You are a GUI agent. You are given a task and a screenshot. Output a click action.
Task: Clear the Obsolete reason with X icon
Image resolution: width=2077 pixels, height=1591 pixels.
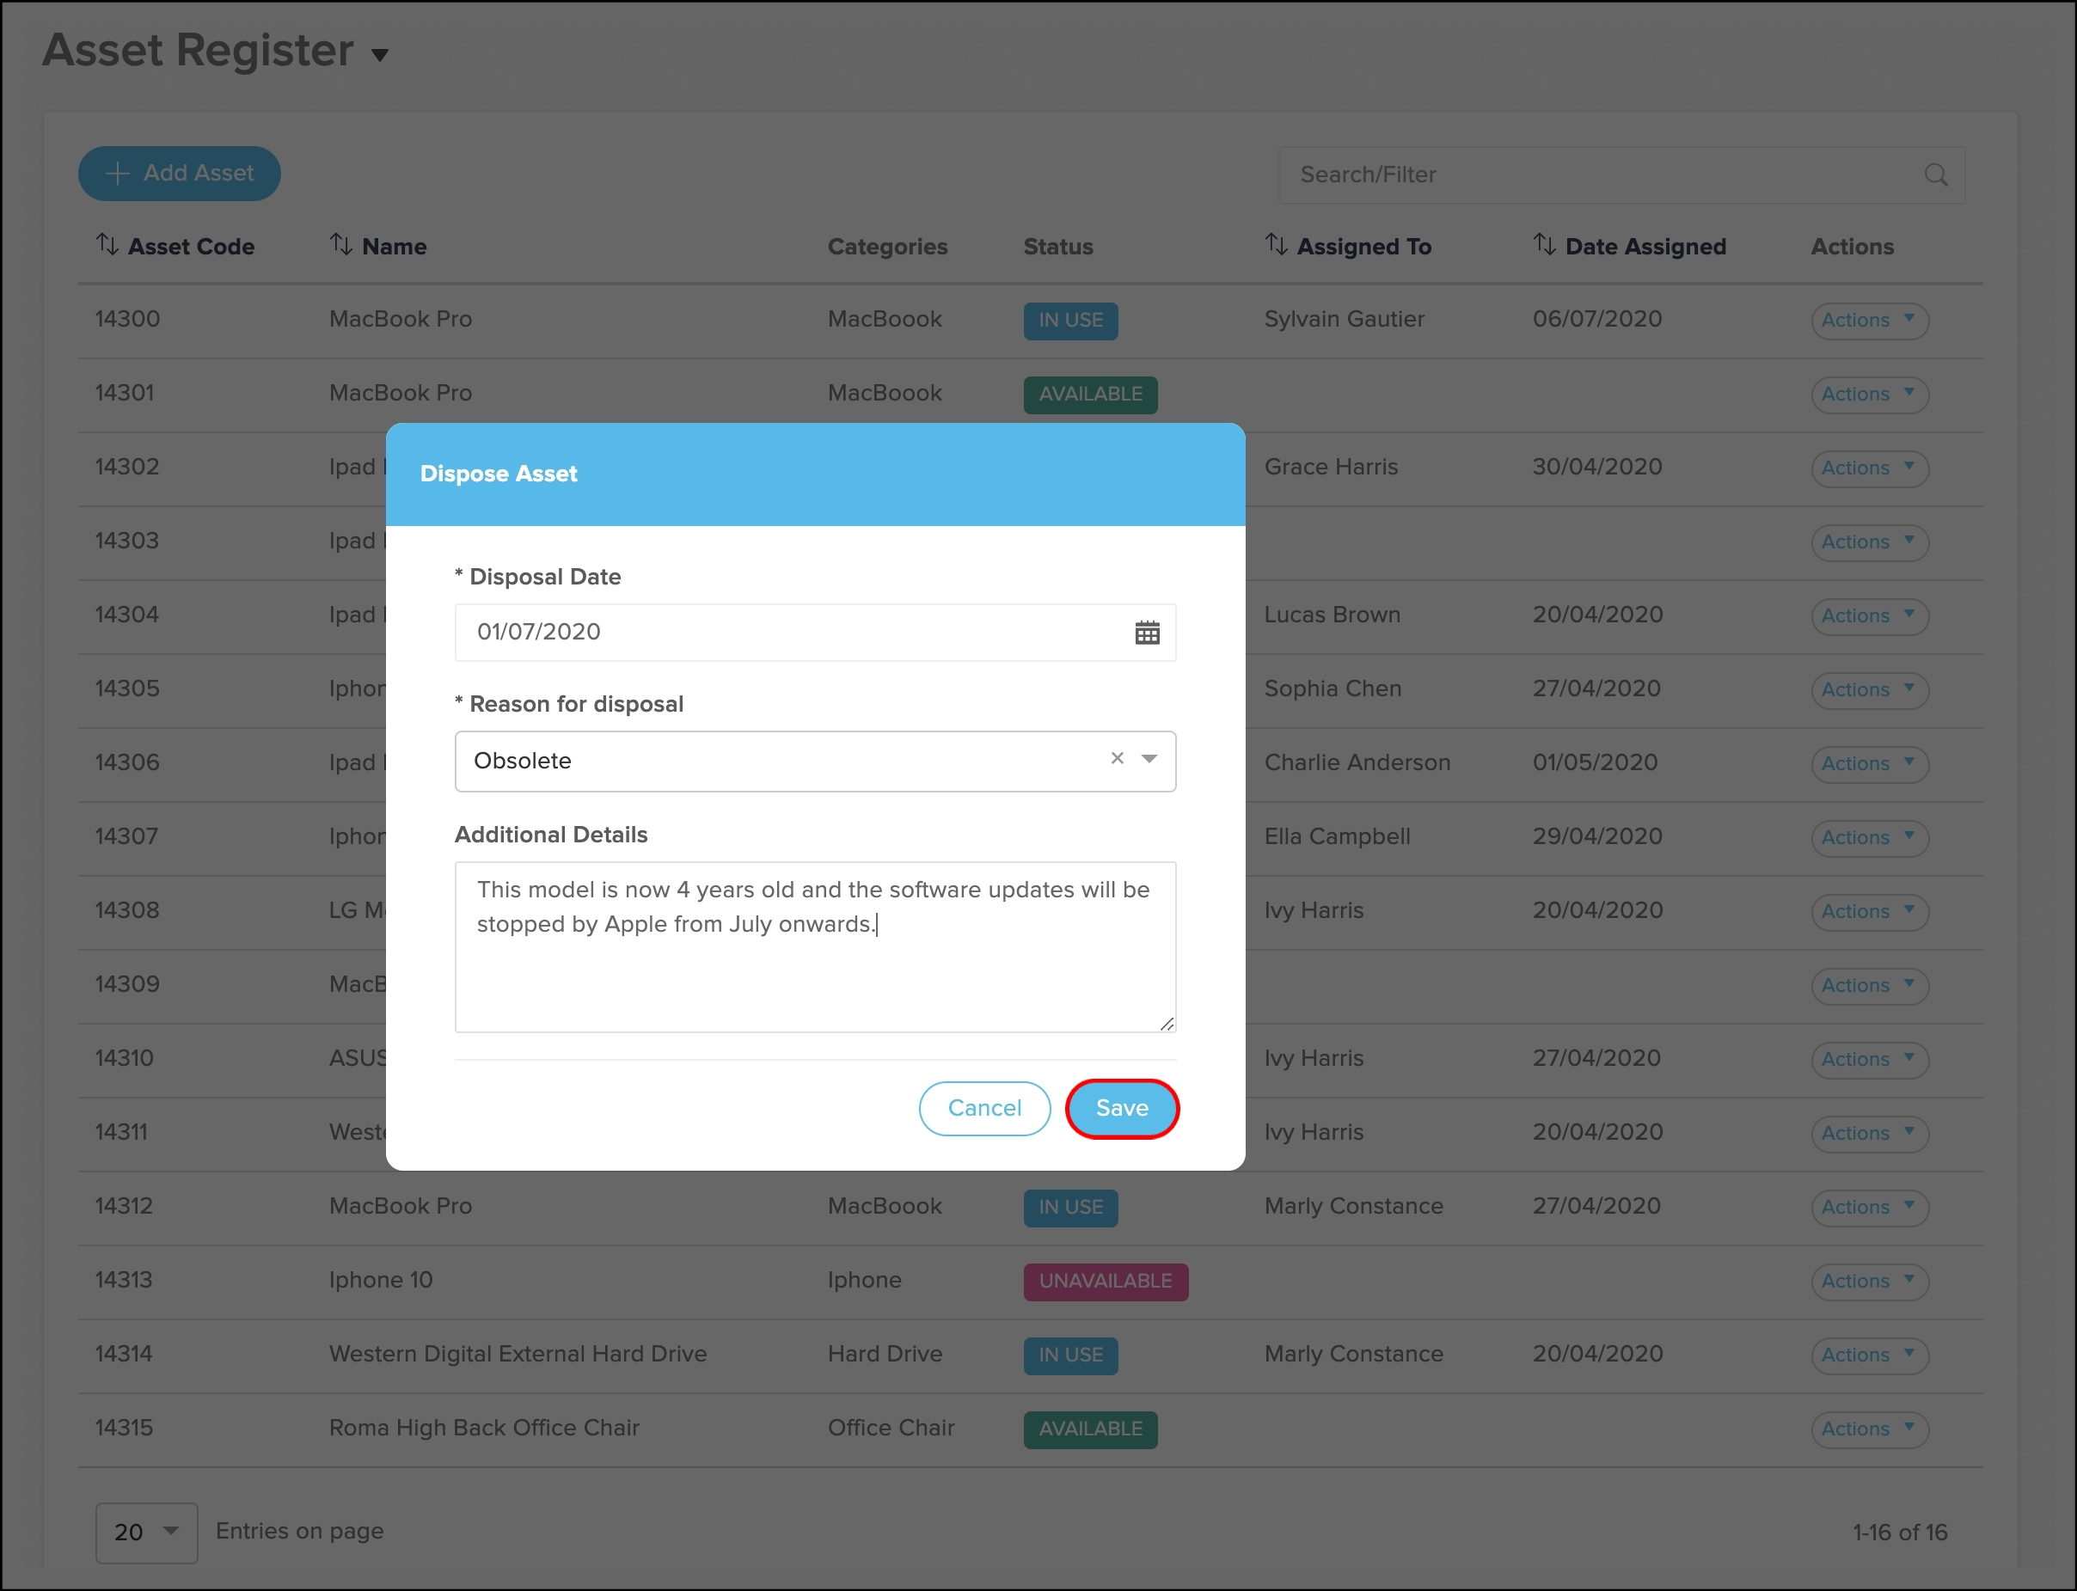(x=1117, y=759)
